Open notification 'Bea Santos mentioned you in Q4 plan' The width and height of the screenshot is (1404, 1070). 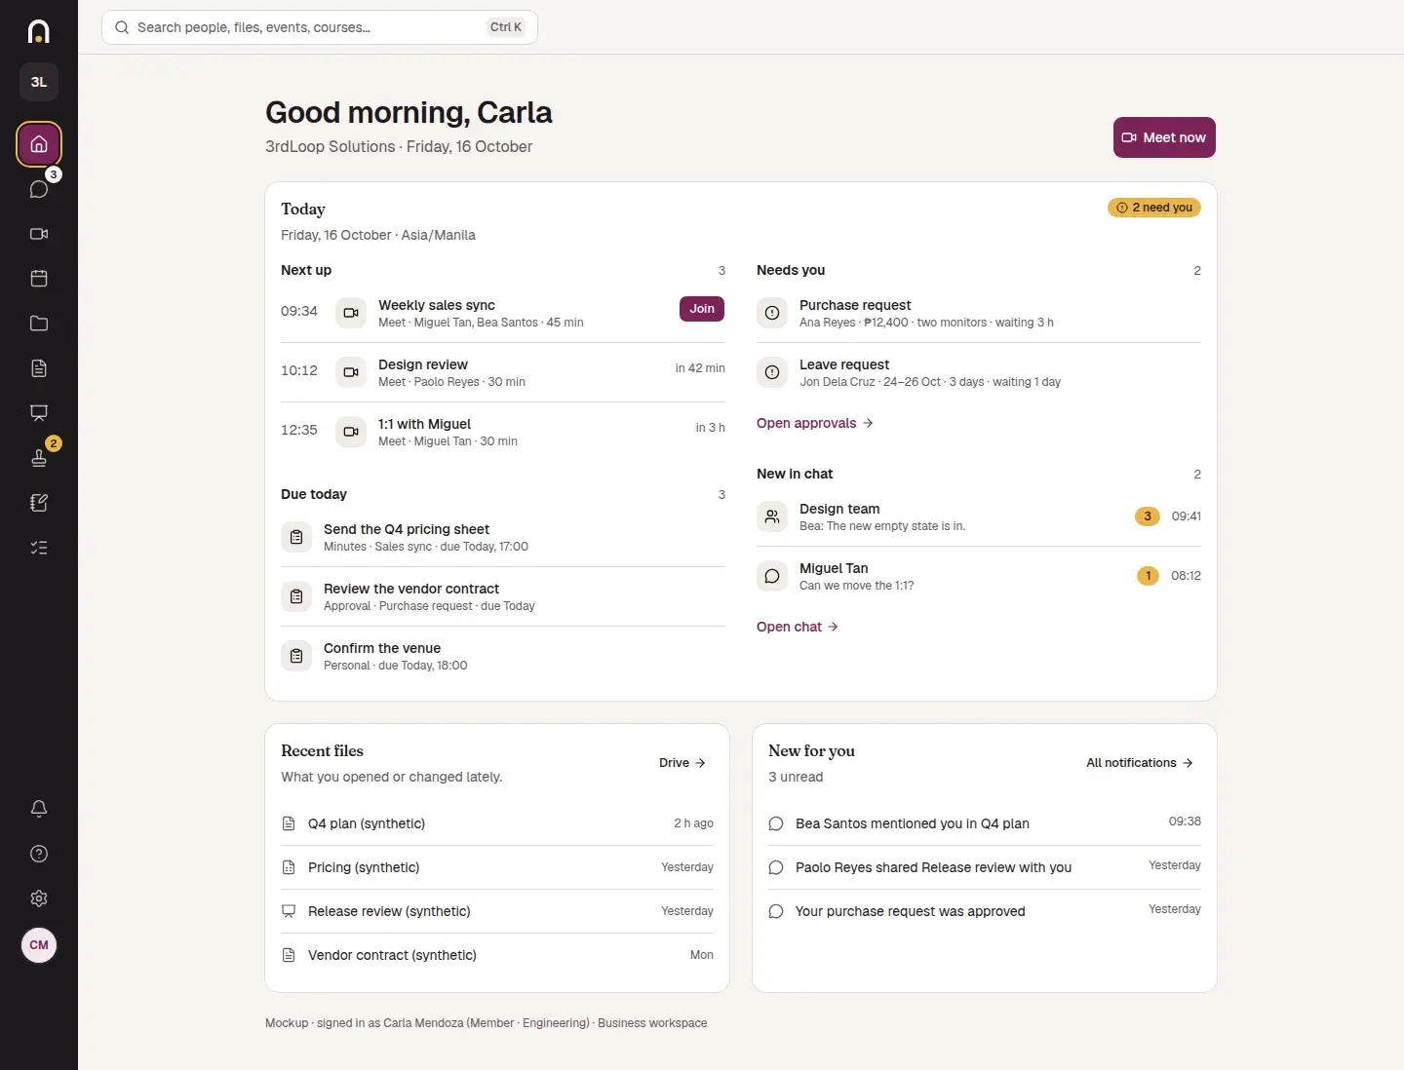pyautogui.click(x=985, y=823)
